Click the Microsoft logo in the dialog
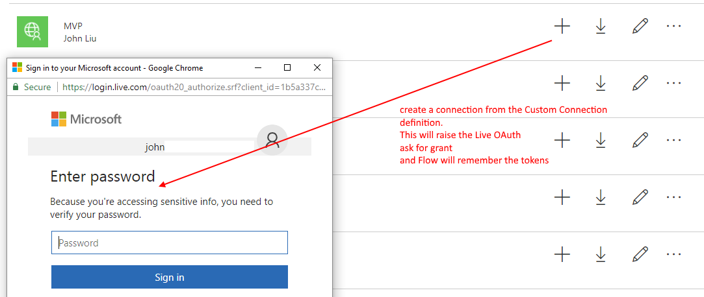 pos(86,119)
